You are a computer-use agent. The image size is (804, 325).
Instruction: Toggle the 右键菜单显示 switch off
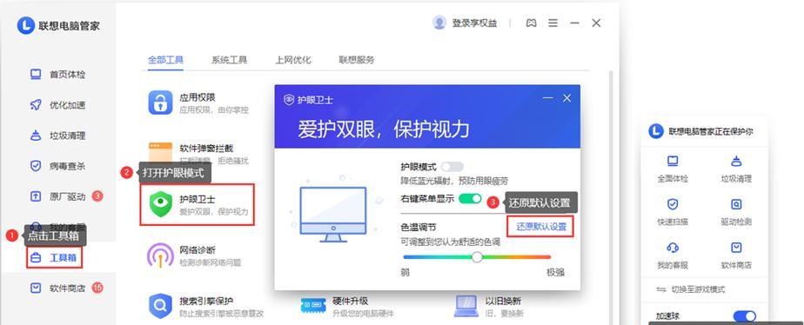[x=470, y=199]
